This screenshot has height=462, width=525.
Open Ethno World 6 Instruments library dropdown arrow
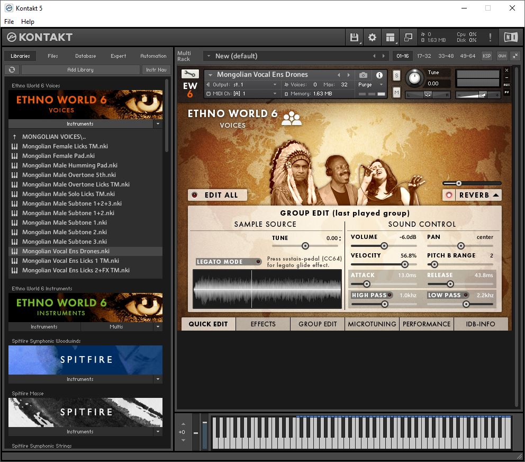point(158,326)
